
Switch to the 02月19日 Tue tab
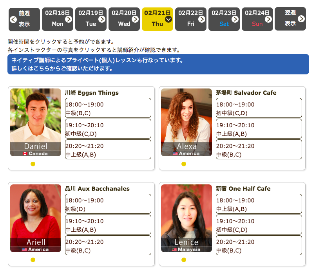click(x=91, y=19)
